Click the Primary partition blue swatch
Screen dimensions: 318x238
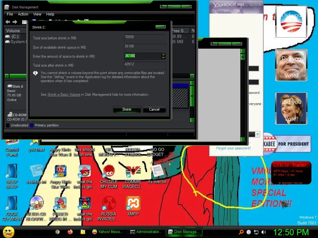coord(32,125)
